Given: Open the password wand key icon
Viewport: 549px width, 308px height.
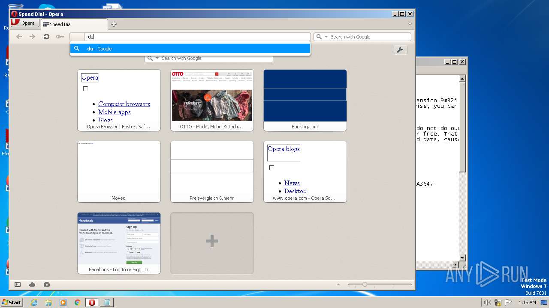Looking at the screenshot, I should point(60,37).
